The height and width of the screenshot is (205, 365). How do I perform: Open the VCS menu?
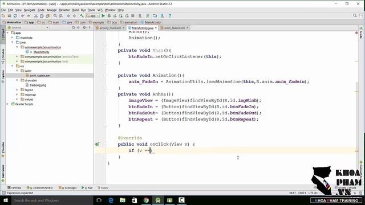point(100,10)
